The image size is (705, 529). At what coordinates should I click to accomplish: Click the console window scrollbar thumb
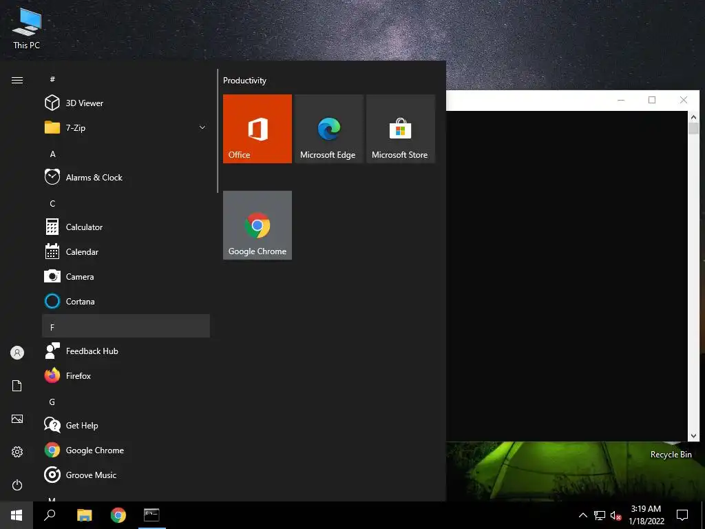pos(693,128)
